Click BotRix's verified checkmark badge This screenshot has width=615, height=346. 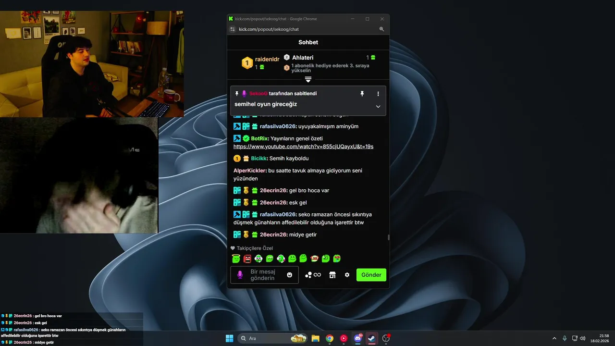coord(246,138)
